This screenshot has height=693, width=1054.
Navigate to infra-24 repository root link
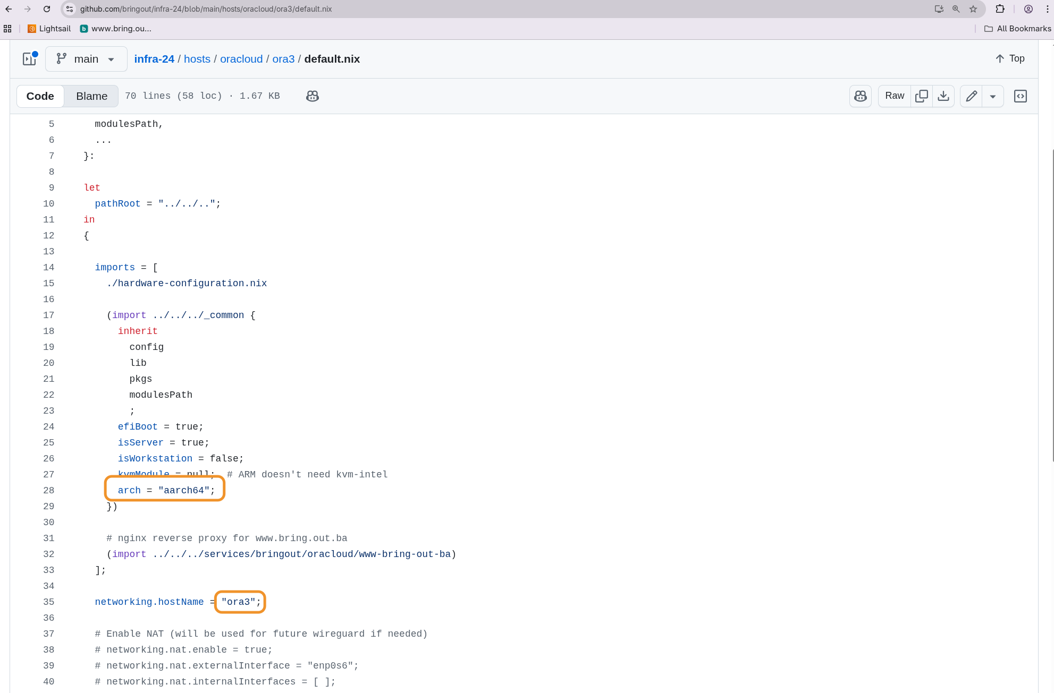[x=154, y=59]
